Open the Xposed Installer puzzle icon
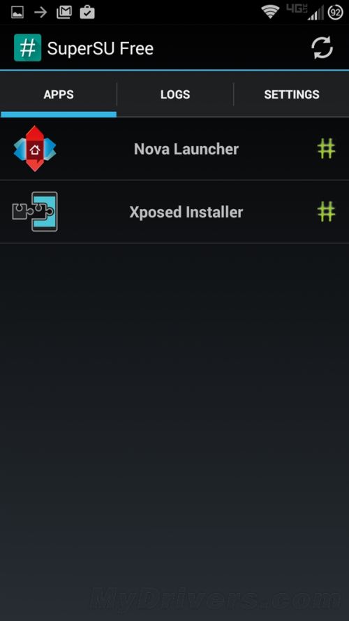The width and height of the screenshot is (349, 621). click(35, 211)
